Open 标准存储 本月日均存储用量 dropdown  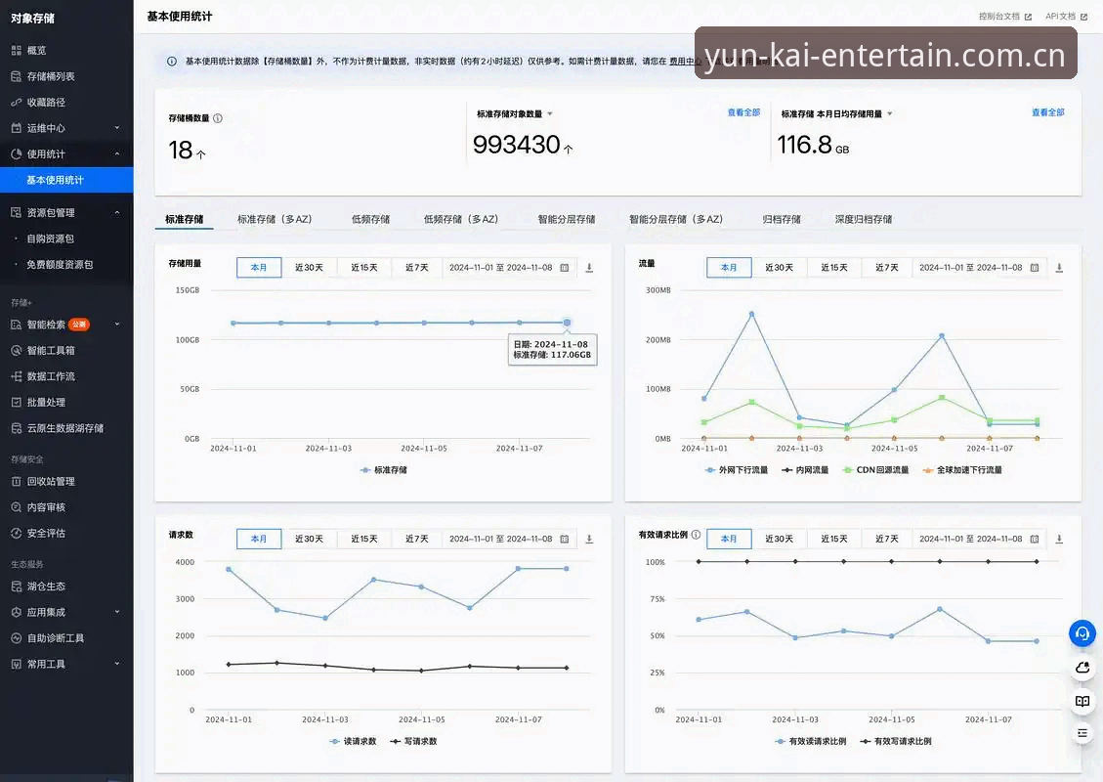[x=890, y=114]
